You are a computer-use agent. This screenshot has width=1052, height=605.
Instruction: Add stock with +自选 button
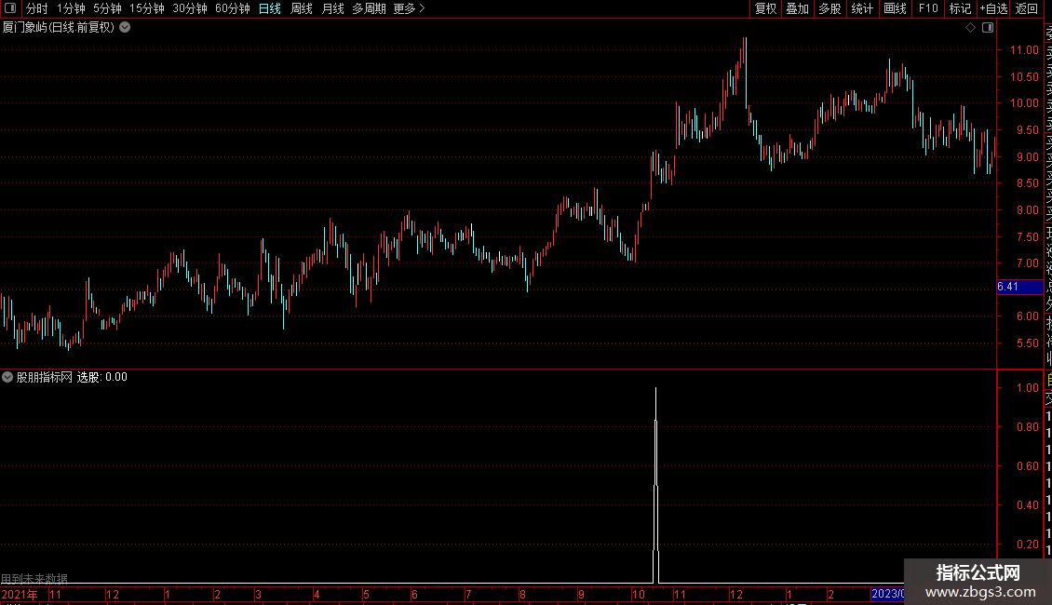click(x=993, y=8)
